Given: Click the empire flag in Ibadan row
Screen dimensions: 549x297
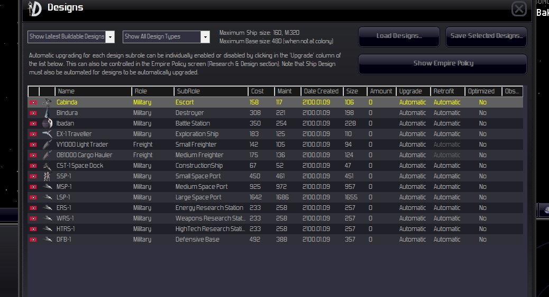Looking at the screenshot, I should point(33,123).
